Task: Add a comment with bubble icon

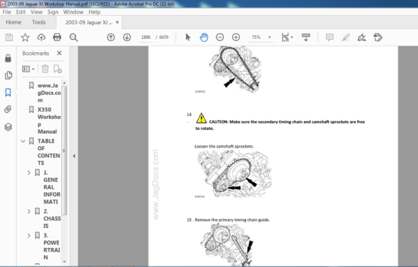Action: (330, 38)
